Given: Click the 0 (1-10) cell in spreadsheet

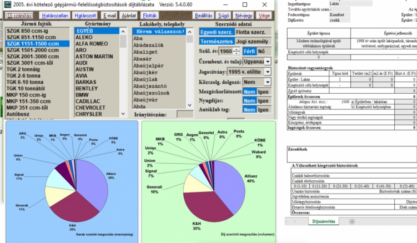Looking at the screenshot, I should (300, 186).
